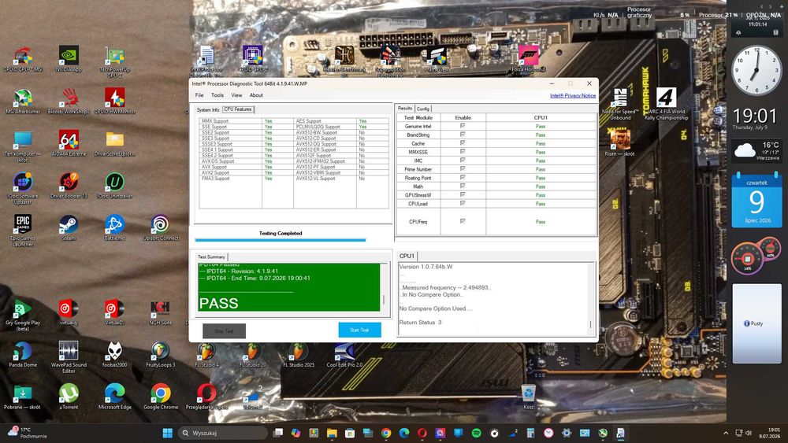Launch the MSI Afterburner desktop shortcut

[23, 102]
